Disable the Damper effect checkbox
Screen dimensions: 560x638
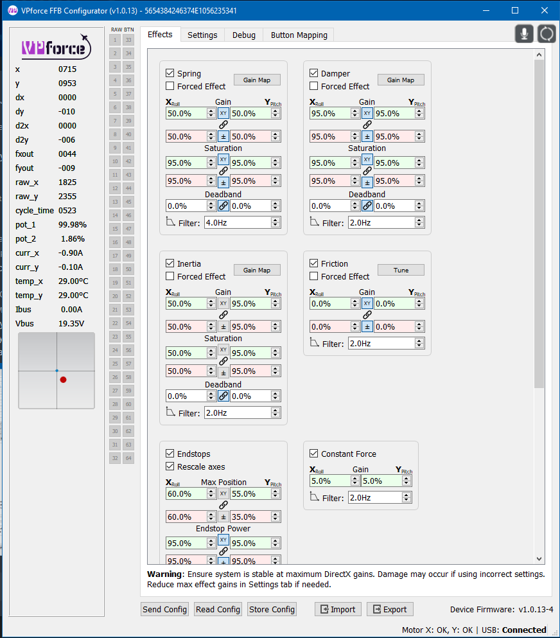coord(313,73)
